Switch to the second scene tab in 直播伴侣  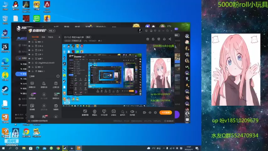click(44, 37)
